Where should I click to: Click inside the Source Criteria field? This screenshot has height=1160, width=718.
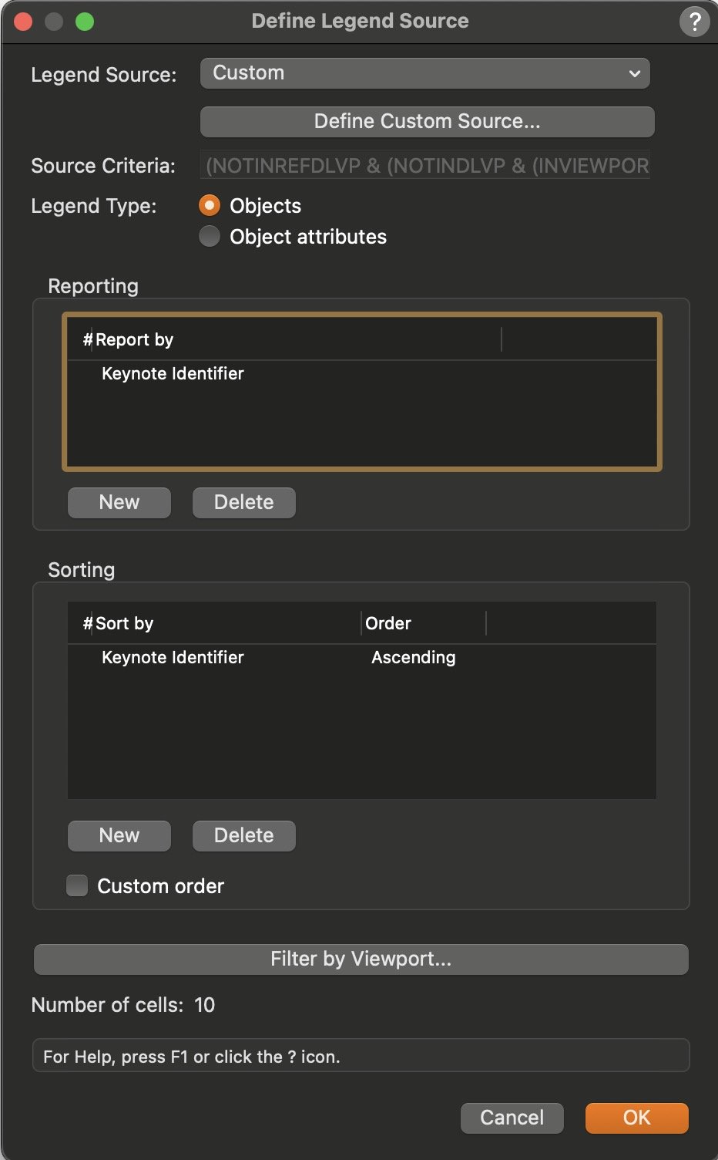coord(425,165)
